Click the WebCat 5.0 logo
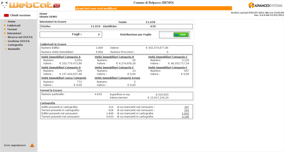The image size is (284, 152). pyautogui.click(x=31, y=5)
